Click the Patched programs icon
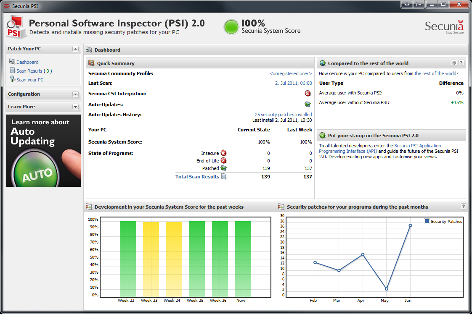The image size is (472, 314). (x=223, y=168)
